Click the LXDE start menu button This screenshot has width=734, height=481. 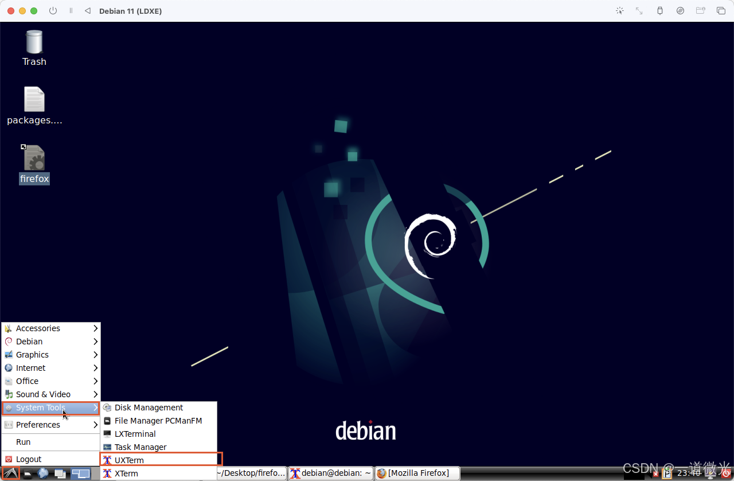point(10,474)
